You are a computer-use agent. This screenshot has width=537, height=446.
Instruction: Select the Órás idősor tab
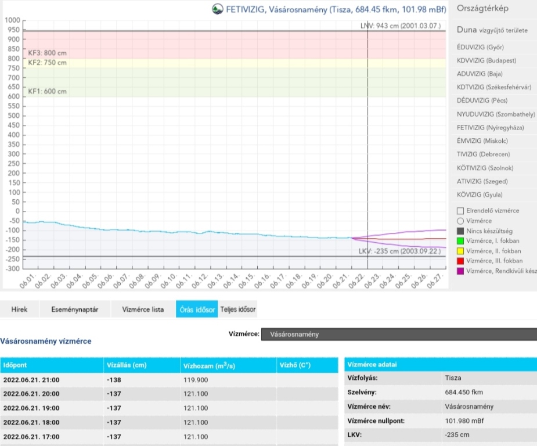pos(197,310)
